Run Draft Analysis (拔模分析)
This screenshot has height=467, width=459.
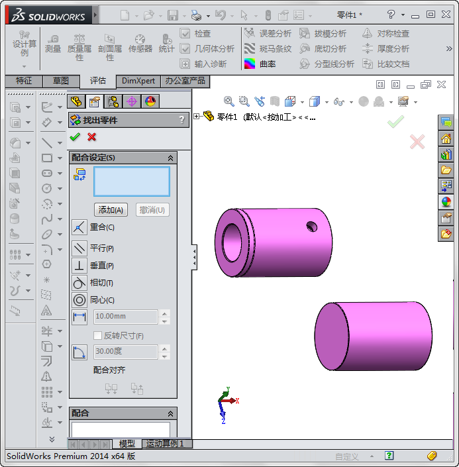point(323,34)
